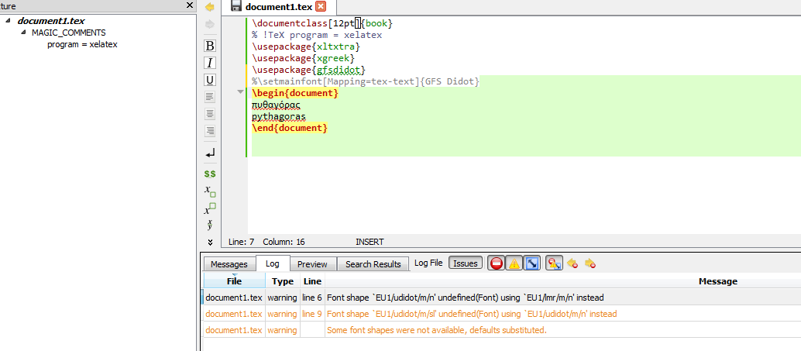
Task: Click the \end{document} line
Action: [290, 129]
